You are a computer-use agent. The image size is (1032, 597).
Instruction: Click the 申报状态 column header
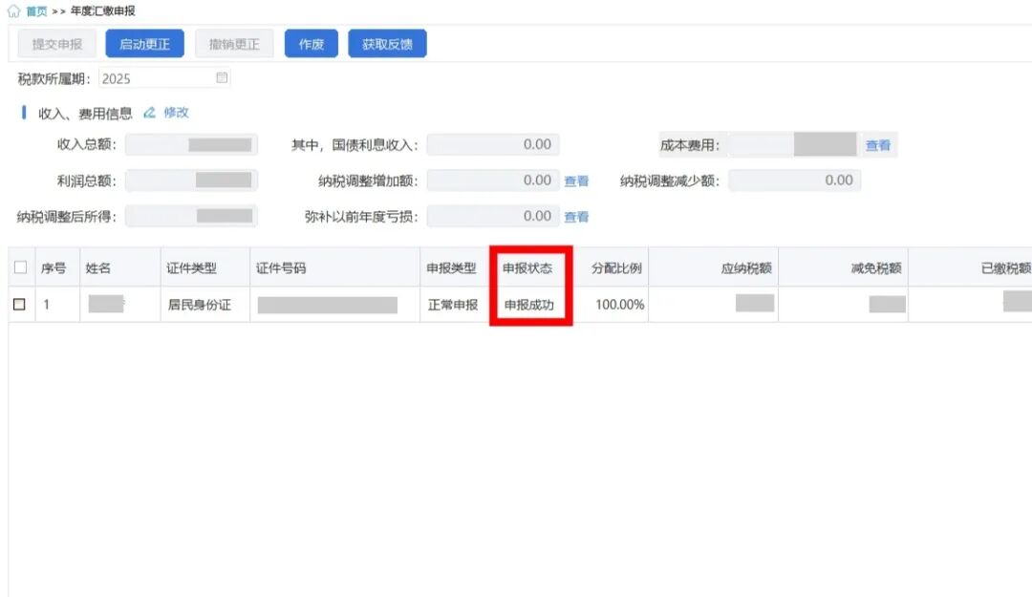pyautogui.click(x=527, y=268)
